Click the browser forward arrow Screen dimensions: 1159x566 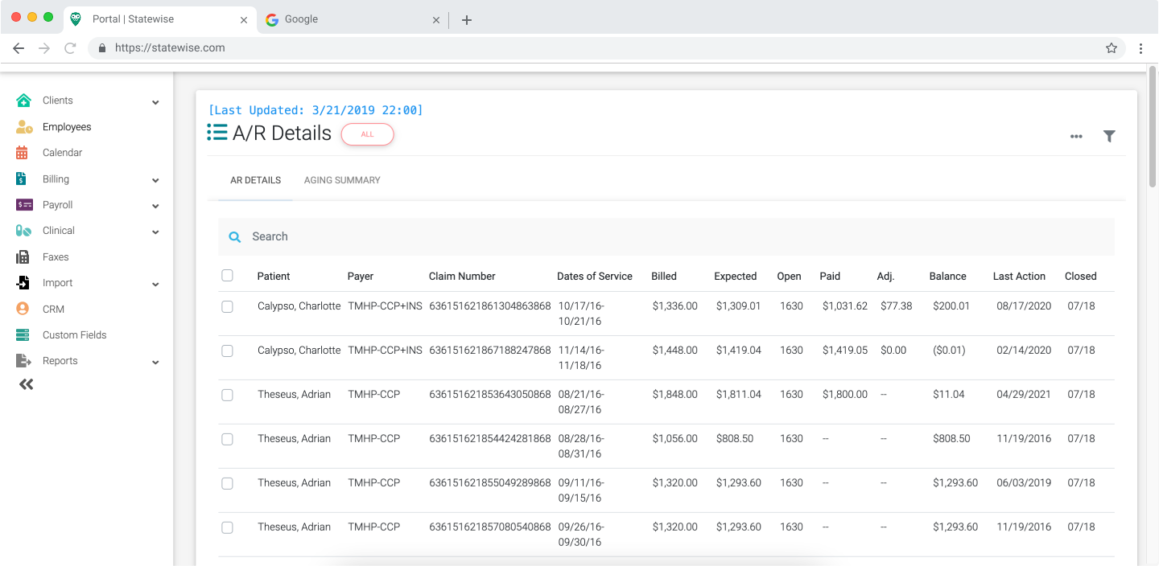coord(44,48)
